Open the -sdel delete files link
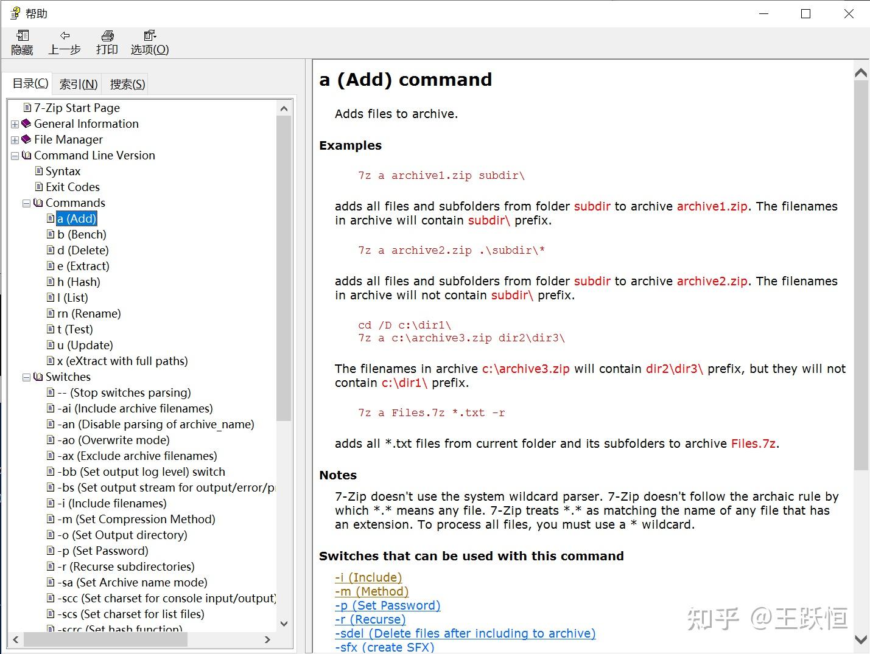The width and height of the screenshot is (870, 654). click(465, 633)
